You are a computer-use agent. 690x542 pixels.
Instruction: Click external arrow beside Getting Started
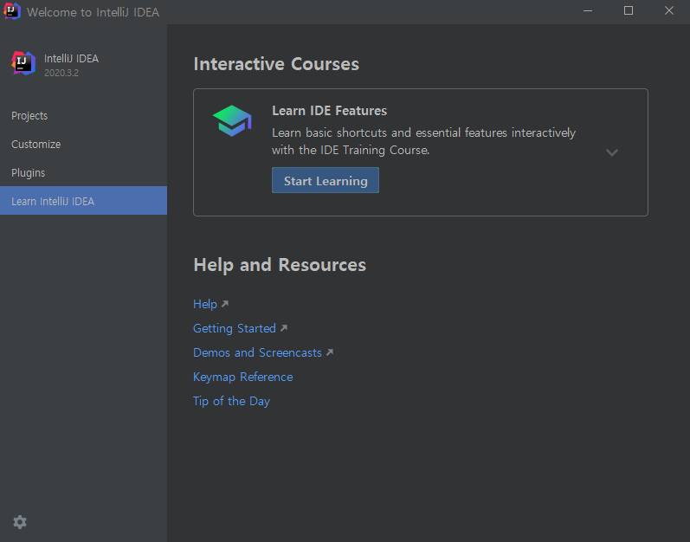284,328
